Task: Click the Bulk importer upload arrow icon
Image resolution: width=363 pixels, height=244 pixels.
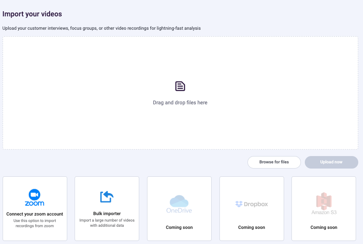Action: (x=107, y=197)
